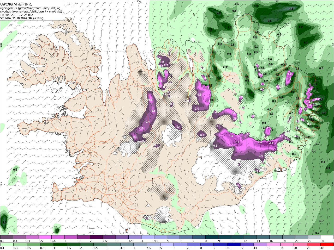Screen dimensions: 334x250
Task: Click the "3.3" precipitation value on the map
Action: pyautogui.click(x=291, y=9)
